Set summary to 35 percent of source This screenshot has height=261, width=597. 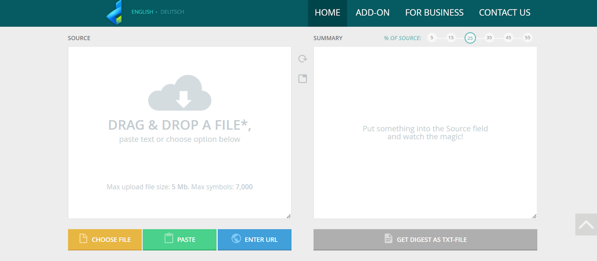[489, 38]
